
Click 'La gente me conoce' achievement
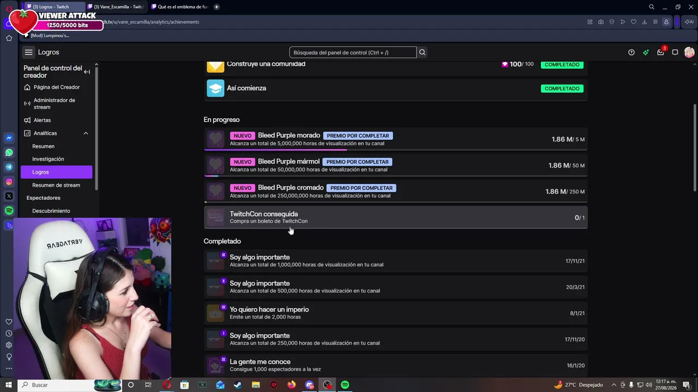point(396,365)
